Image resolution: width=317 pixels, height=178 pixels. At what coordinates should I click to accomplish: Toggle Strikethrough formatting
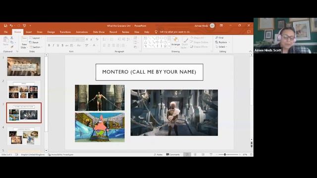(67, 45)
